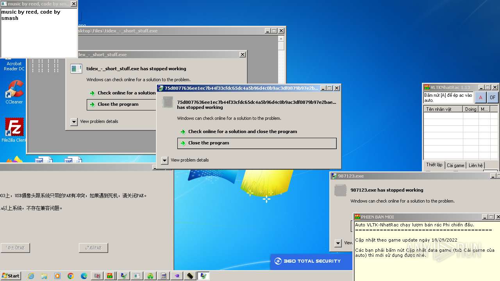Sort by Tên nhân vật column header
Viewport: 500px width, 281px height.
[443, 109]
